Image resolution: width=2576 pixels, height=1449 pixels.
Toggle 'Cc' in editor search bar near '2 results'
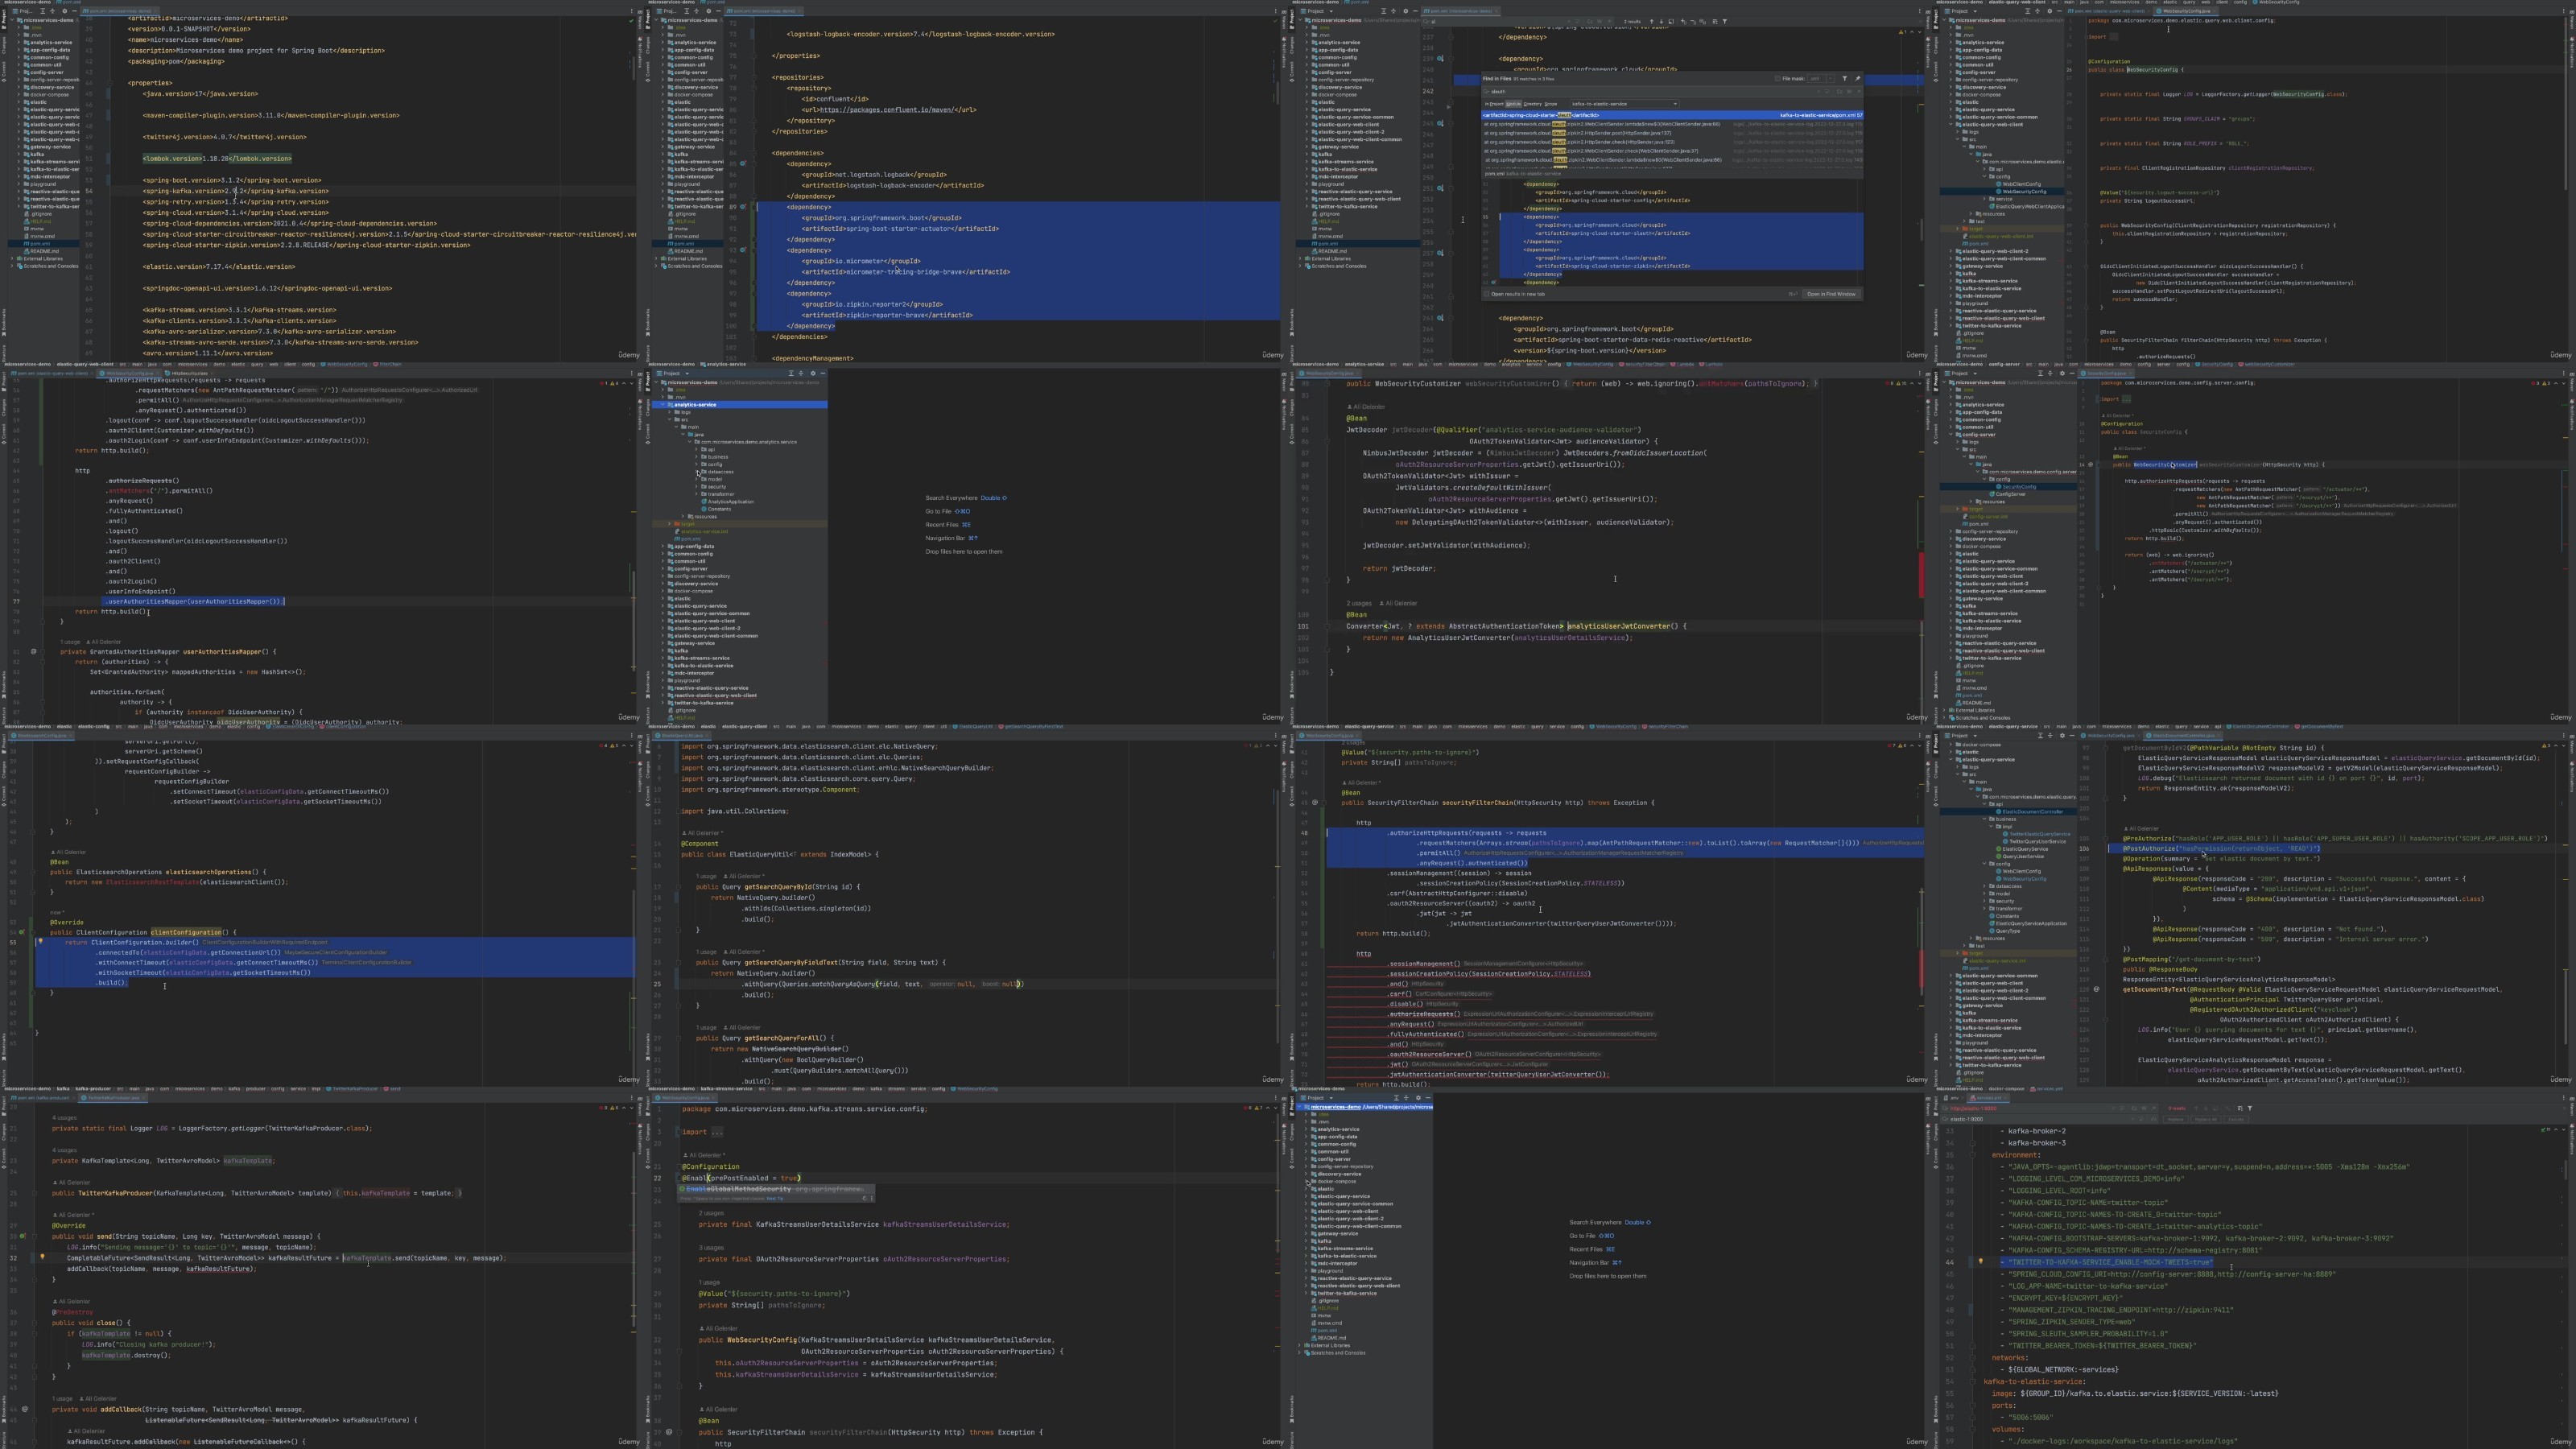coord(1590,21)
